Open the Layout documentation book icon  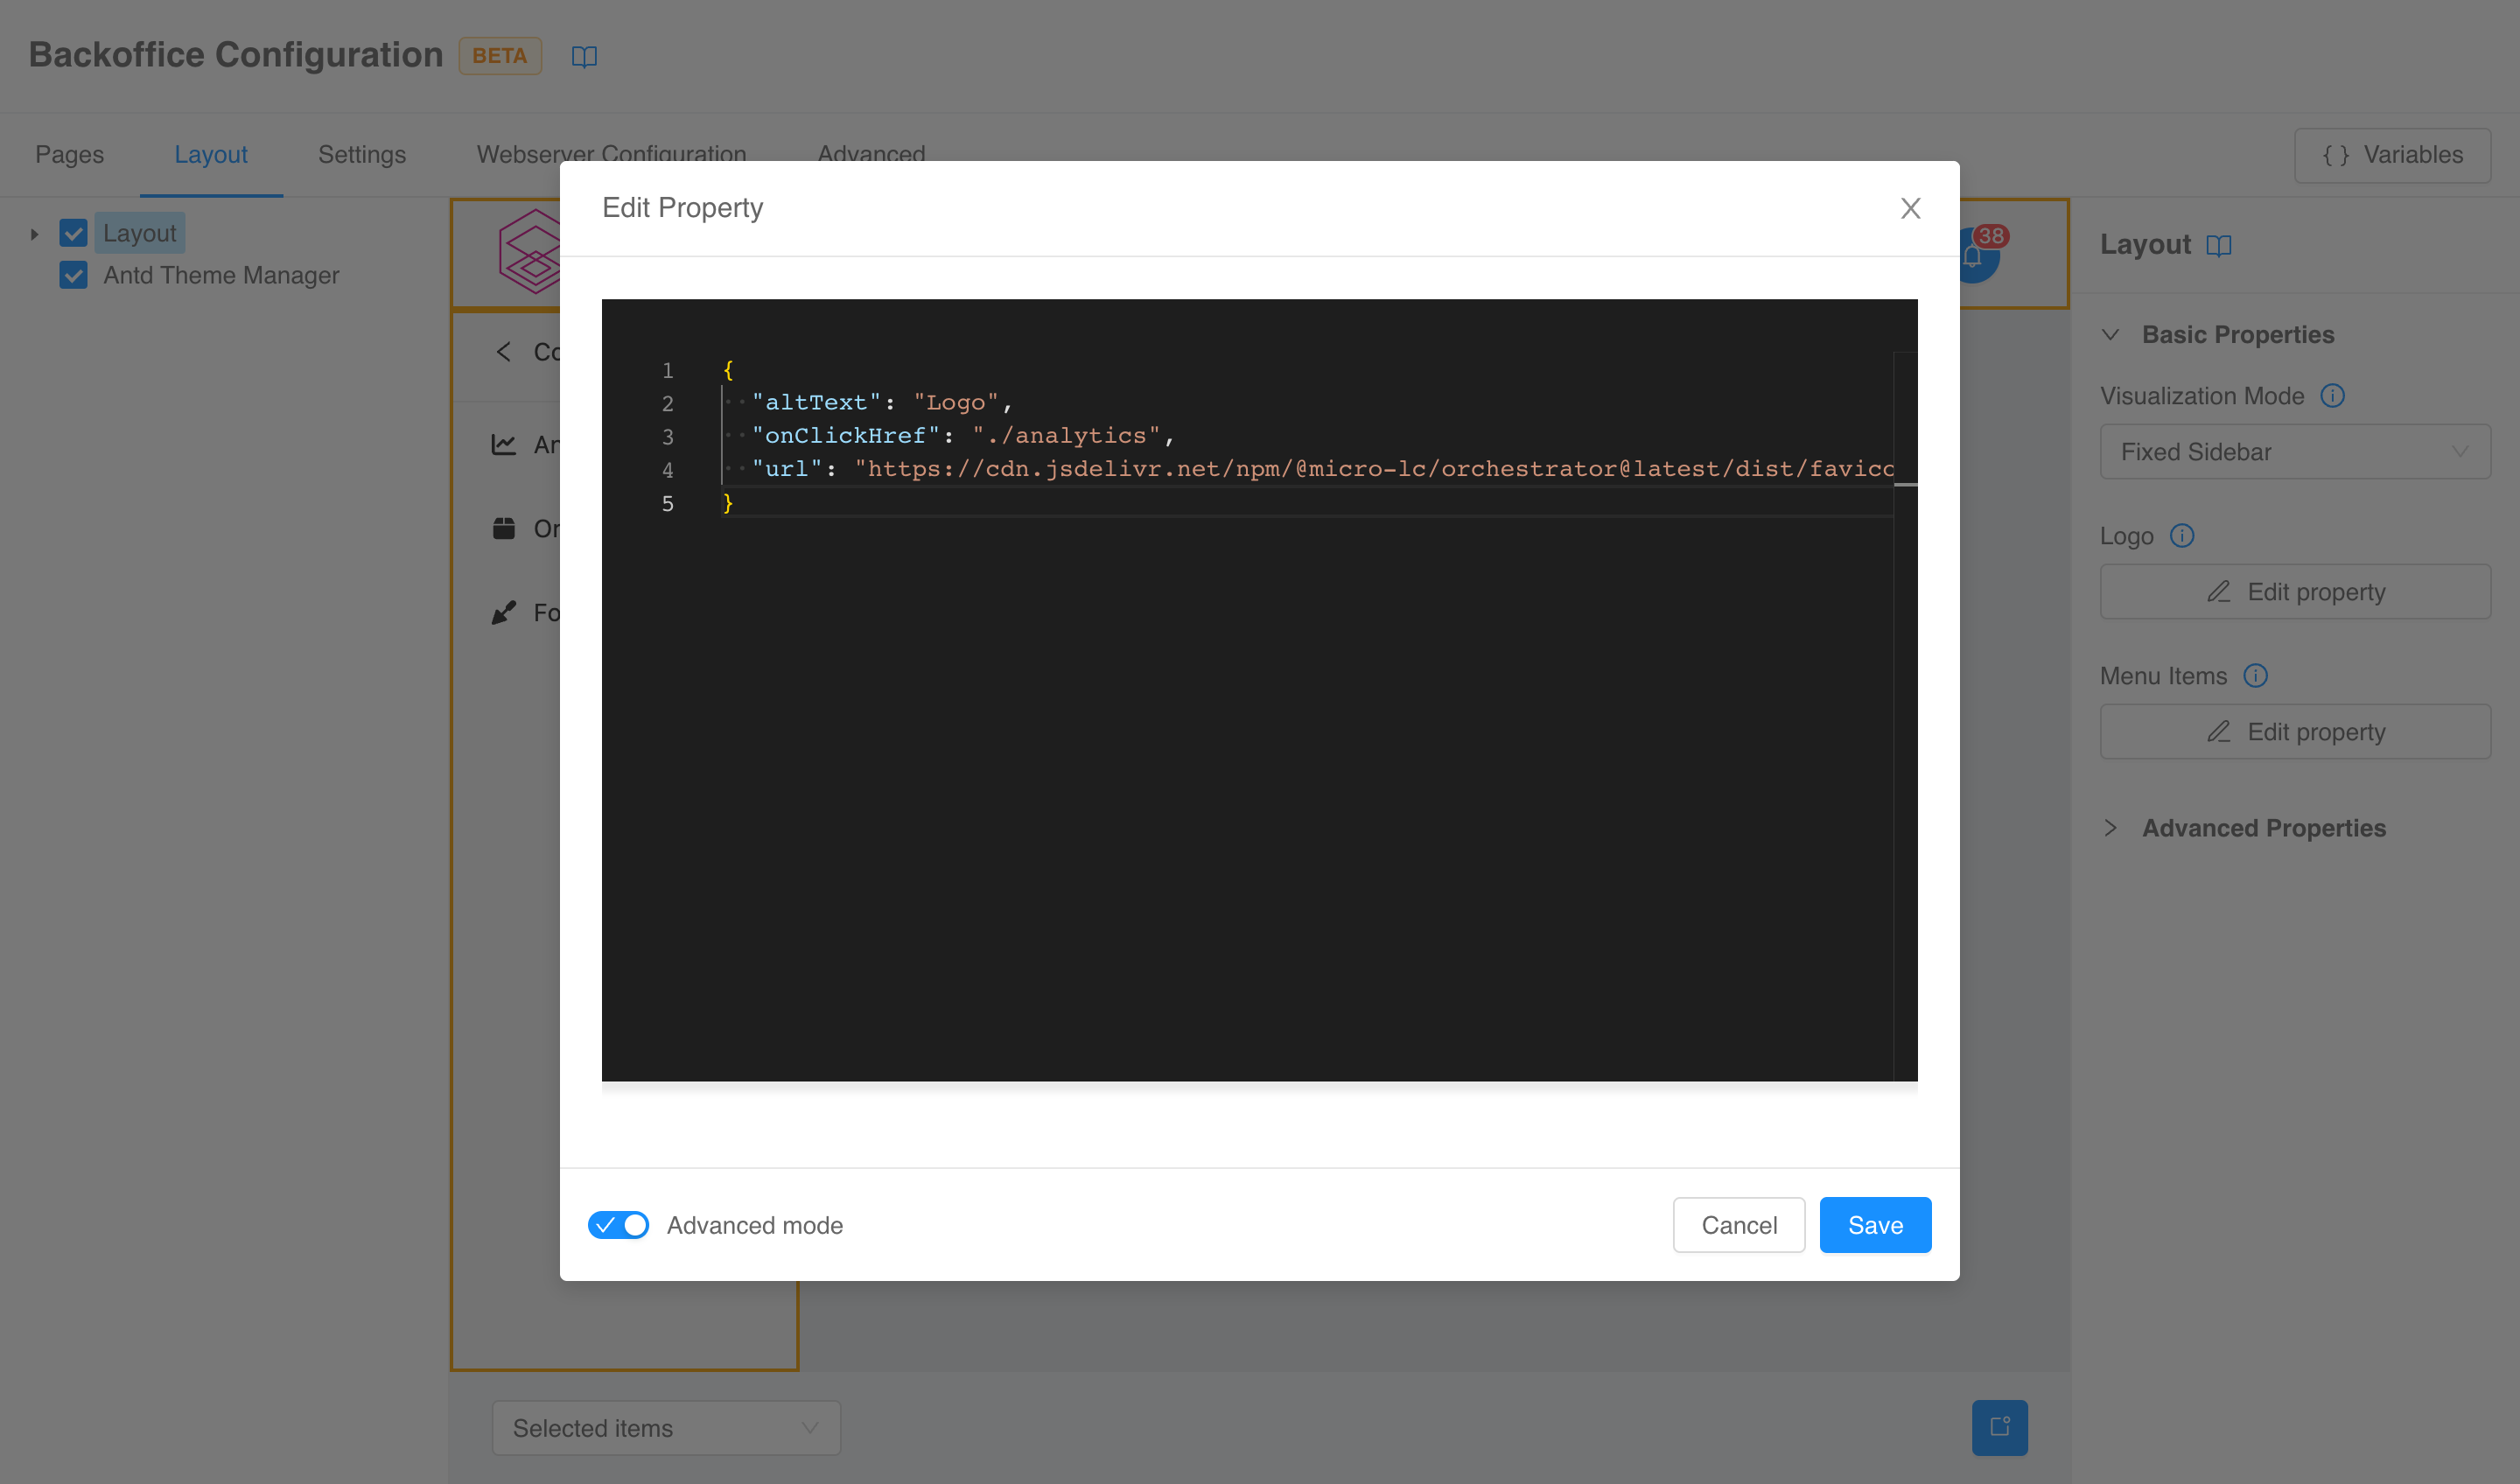pos(2220,245)
